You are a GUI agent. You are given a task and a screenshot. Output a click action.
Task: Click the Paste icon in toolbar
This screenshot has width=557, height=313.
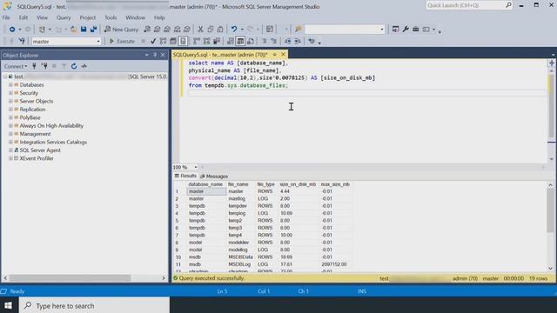pos(220,30)
